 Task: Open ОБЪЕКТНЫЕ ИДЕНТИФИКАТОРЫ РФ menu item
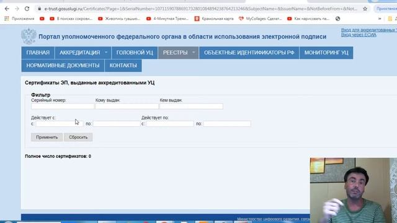(249, 53)
